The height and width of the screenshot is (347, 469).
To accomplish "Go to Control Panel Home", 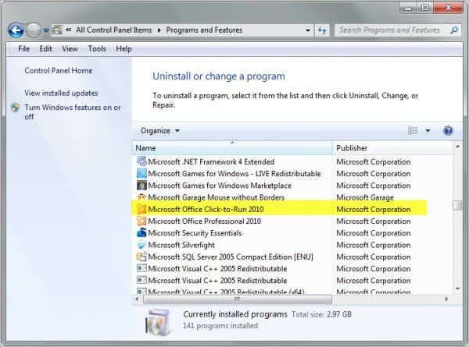I will tap(59, 71).
